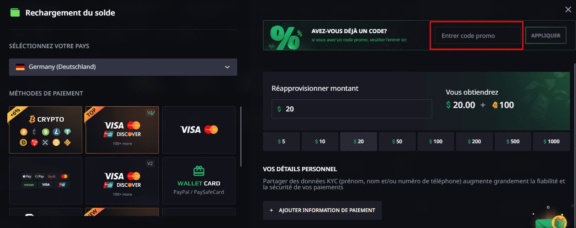Select the $50 preset amount
The height and width of the screenshot is (228, 576).
tap(397, 142)
